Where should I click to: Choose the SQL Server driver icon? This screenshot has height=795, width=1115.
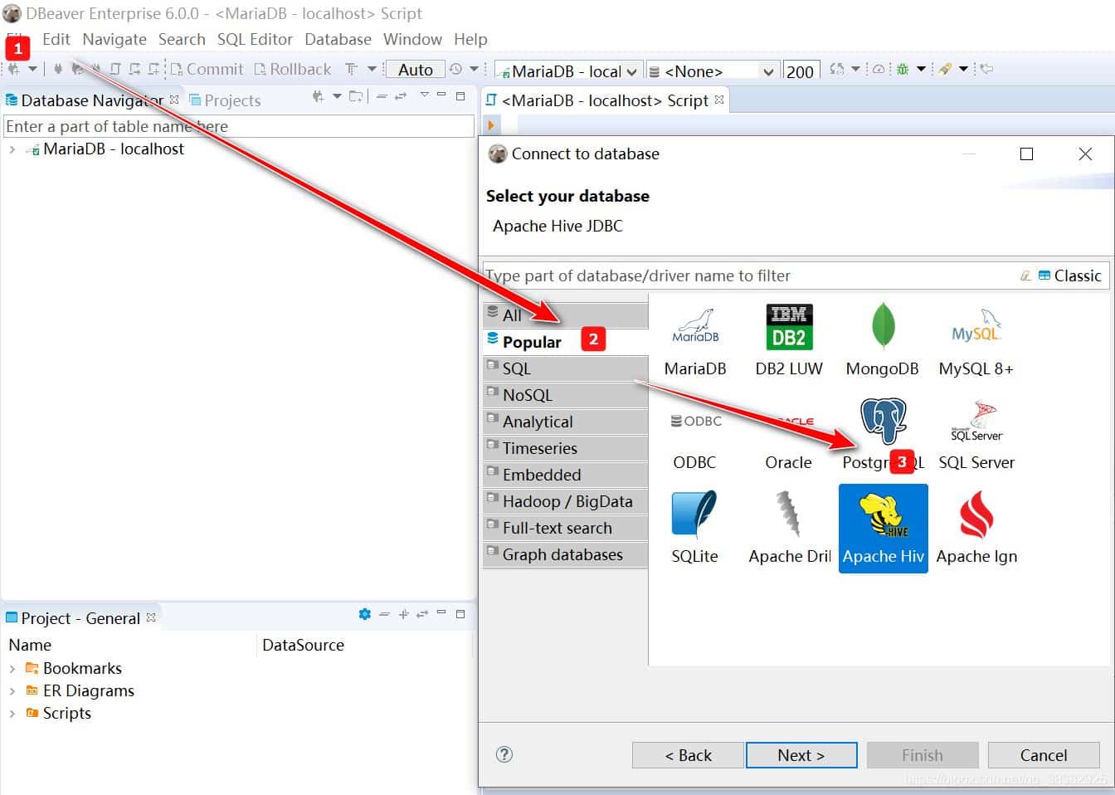point(976,422)
